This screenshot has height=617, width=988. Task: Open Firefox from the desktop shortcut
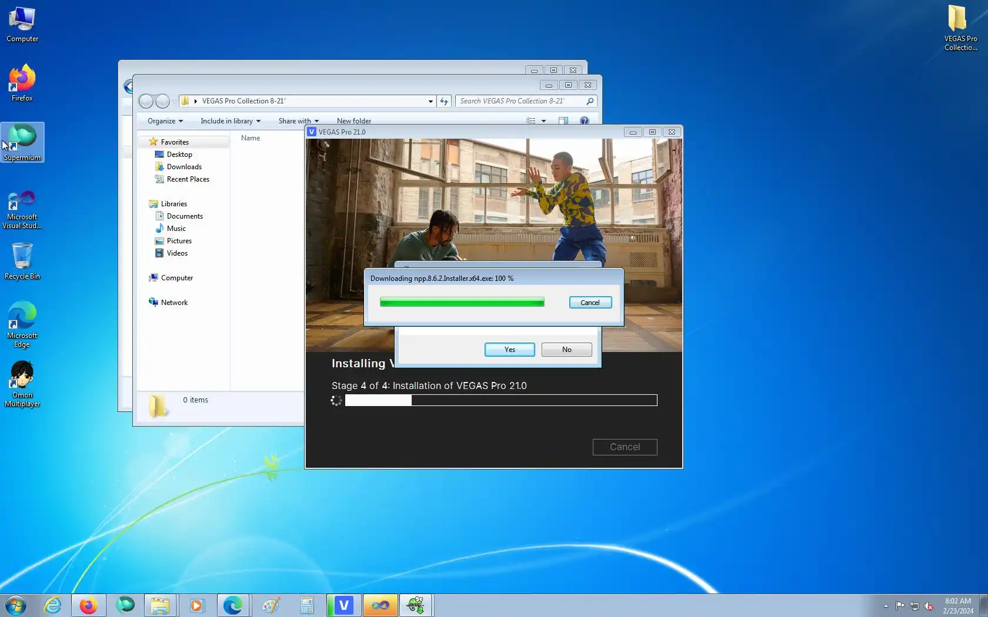point(22,83)
